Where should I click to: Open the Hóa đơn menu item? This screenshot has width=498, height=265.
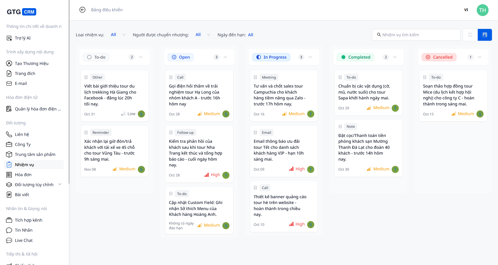point(23,175)
